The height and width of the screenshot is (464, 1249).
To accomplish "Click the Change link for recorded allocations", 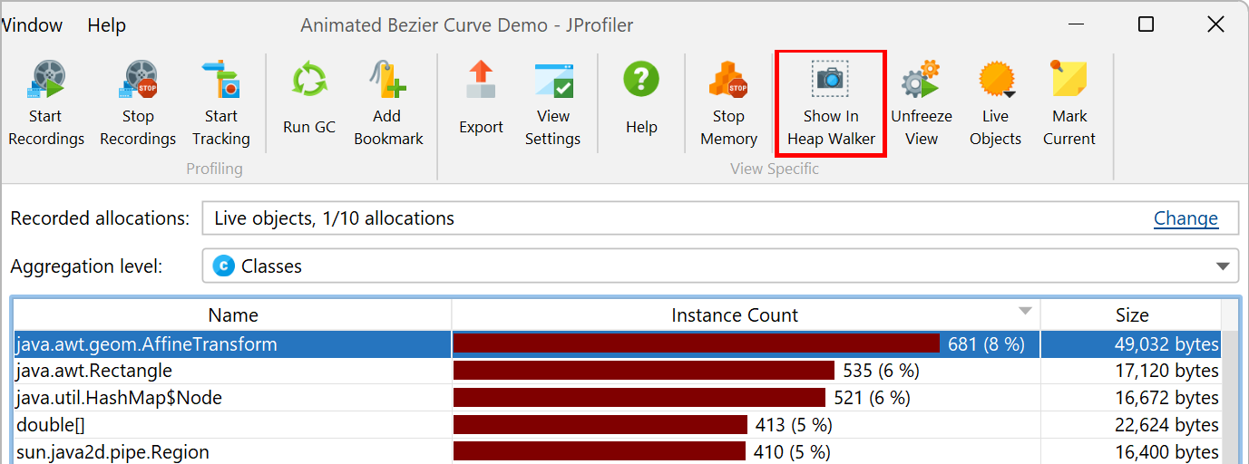I will (x=1186, y=218).
